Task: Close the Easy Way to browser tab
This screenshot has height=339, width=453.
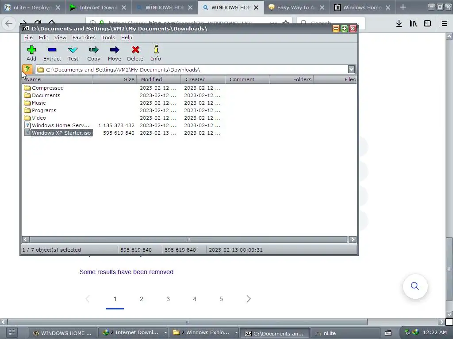Action: point(322,8)
